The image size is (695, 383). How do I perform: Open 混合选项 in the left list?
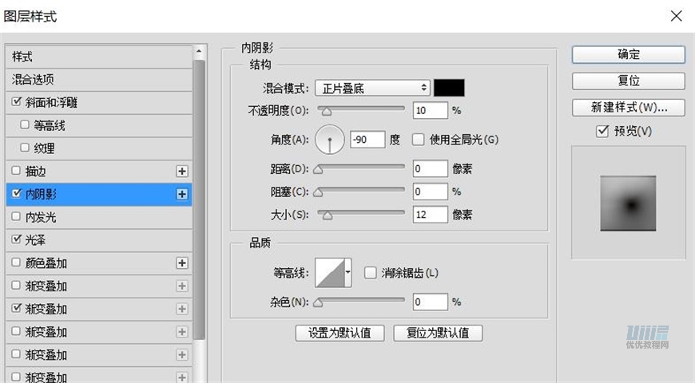pyautogui.click(x=99, y=80)
